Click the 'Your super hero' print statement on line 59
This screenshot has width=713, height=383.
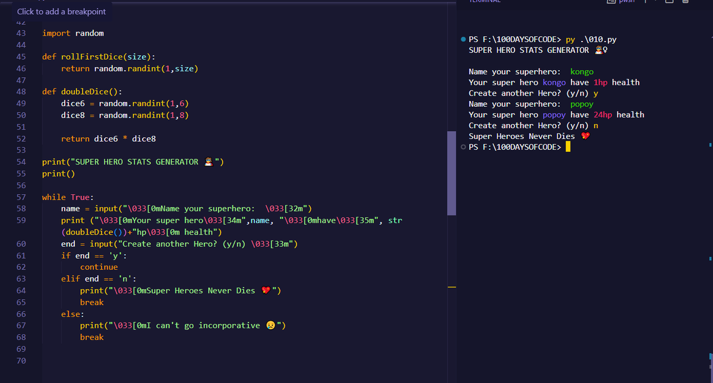pyautogui.click(x=232, y=220)
